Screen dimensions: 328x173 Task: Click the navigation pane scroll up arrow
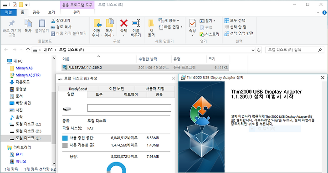54,58
